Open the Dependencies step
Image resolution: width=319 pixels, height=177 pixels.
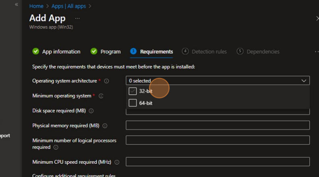pos(258,51)
